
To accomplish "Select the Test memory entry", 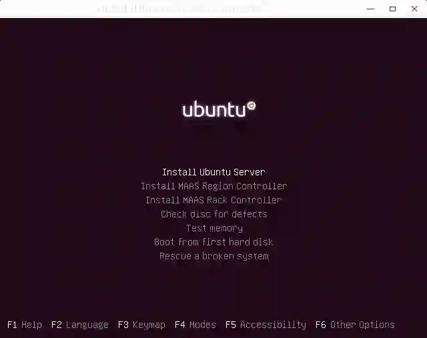I will coord(214,228).
